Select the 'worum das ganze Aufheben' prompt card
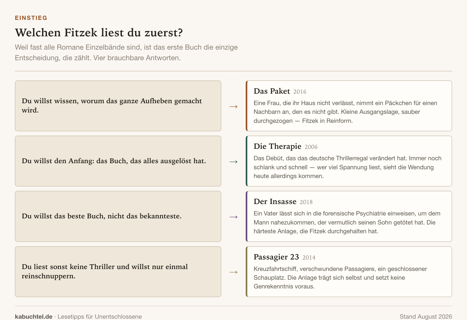Screen dimensions: 467x320 coord(118,106)
